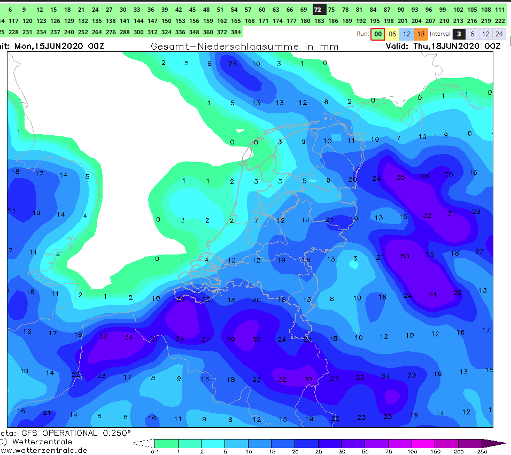Jump to forecast hour 192

pyautogui.click(x=361, y=21)
